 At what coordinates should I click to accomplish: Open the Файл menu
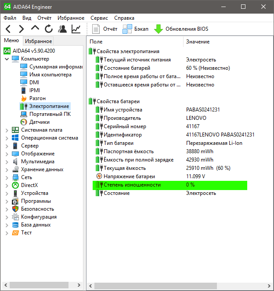coord(10,18)
